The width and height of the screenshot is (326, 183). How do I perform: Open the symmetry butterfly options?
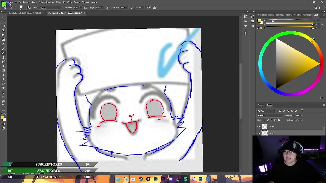[154, 8]
